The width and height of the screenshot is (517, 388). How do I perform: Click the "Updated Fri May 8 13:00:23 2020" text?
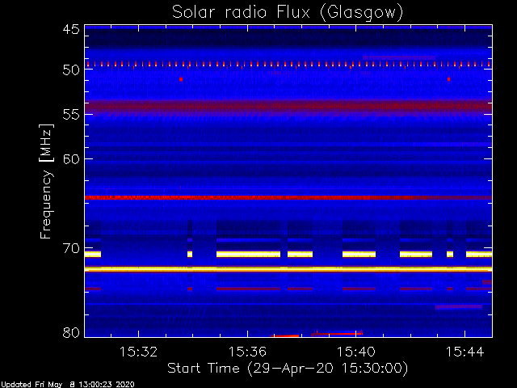tap(68, 385)
